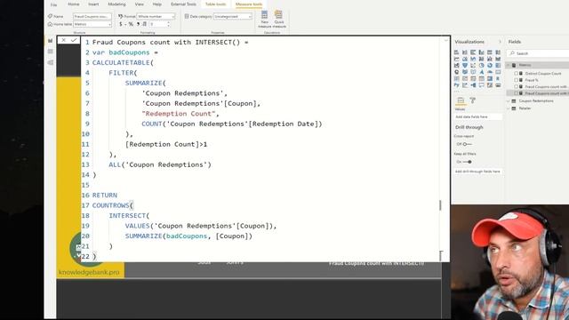The width and height of the screenshot is (569, 320).
Task: Click the Add drill-through fields here well
Action: tap(478, 172)
